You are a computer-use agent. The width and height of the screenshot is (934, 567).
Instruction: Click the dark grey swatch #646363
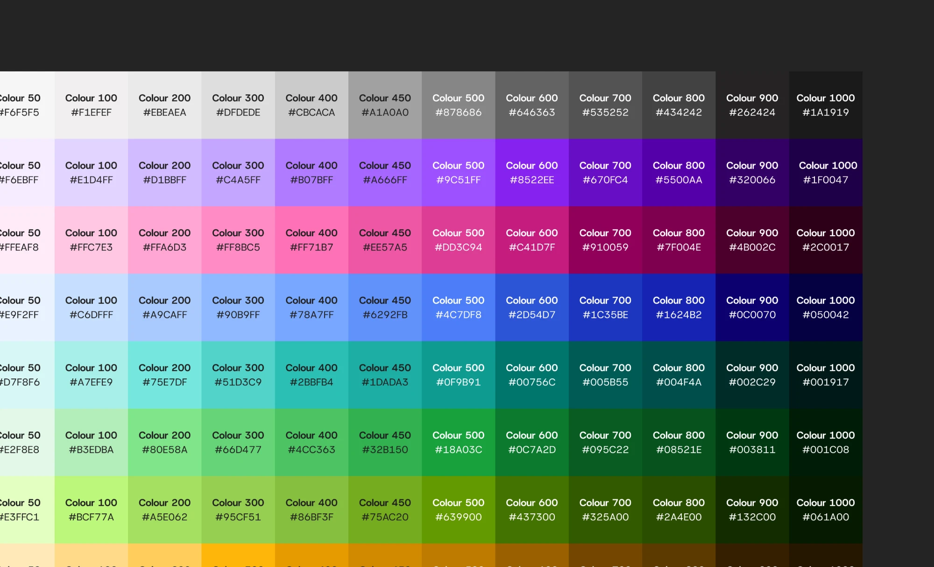pyautogui.click(x=532, y=105)
